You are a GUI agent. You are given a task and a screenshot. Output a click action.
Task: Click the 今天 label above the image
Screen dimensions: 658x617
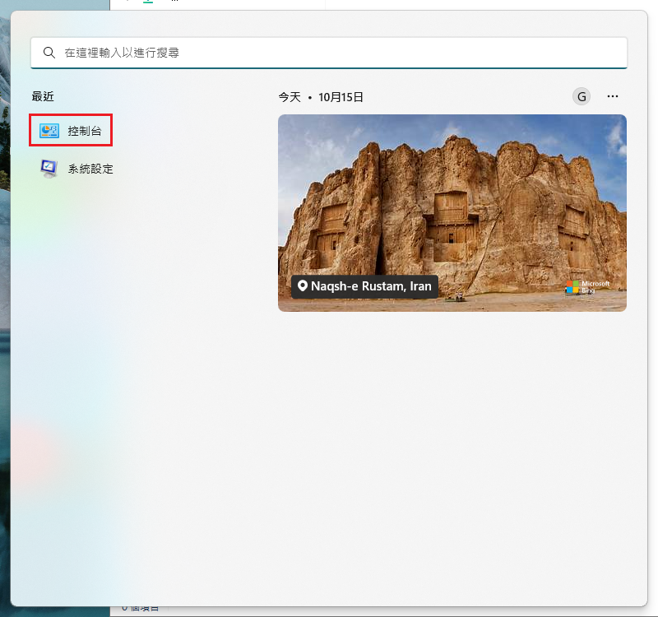click(x=290, y=97)
